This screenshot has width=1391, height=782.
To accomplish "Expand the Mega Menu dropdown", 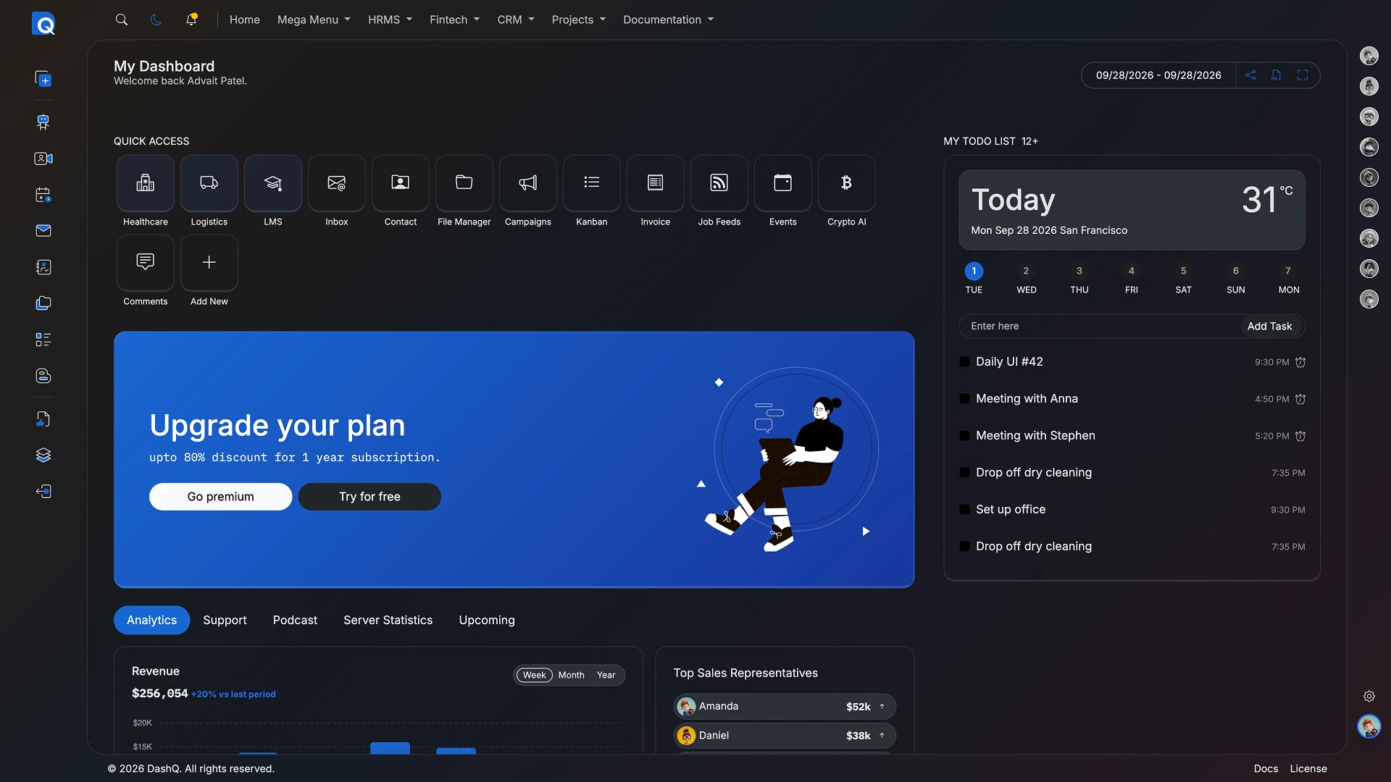I will 314,20.
